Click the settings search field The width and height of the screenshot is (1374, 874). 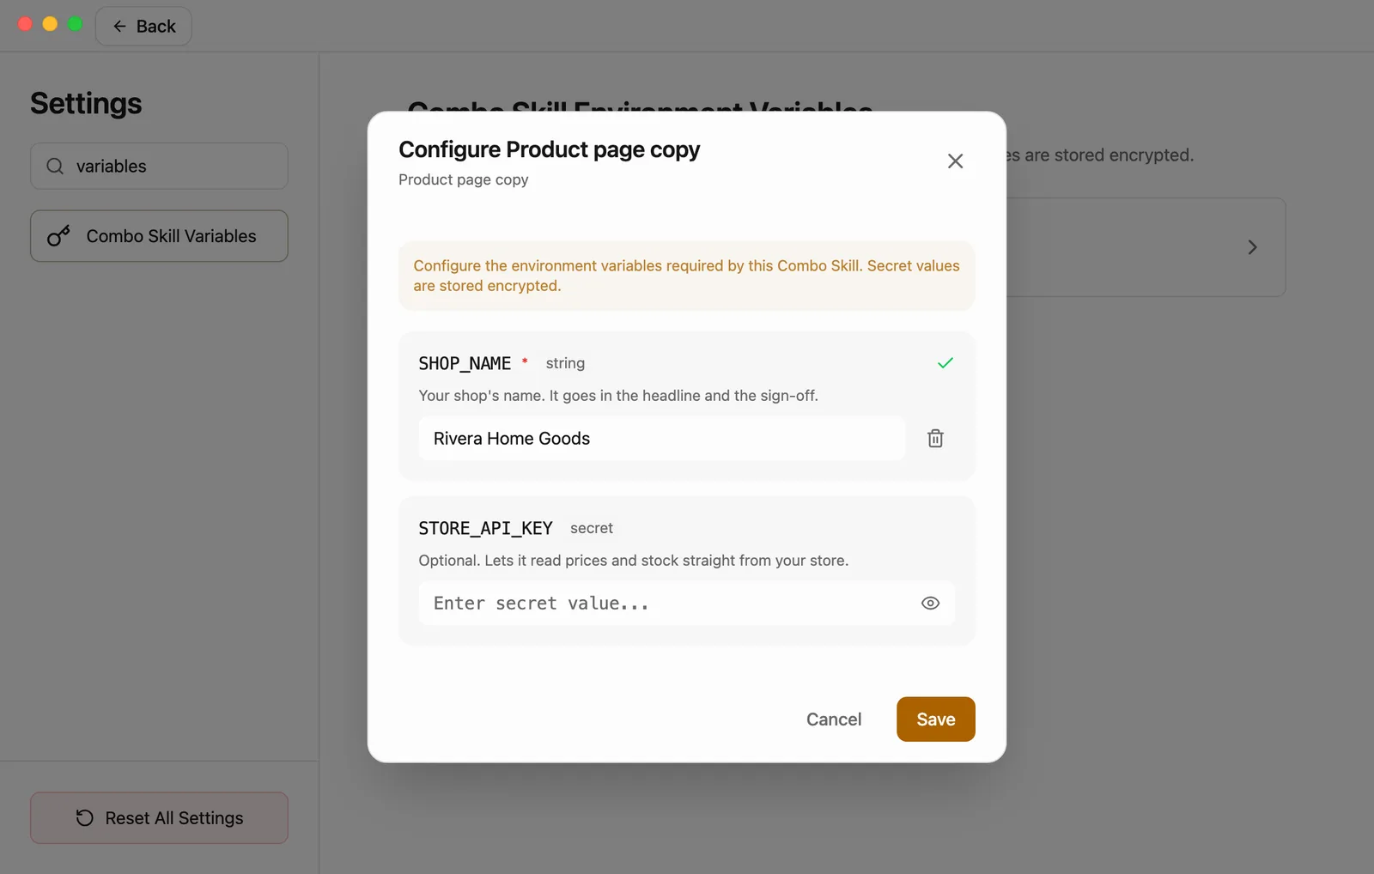pos(159,166)
